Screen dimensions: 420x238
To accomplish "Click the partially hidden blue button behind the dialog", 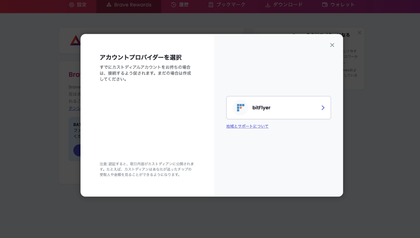I will pos(77,150).
